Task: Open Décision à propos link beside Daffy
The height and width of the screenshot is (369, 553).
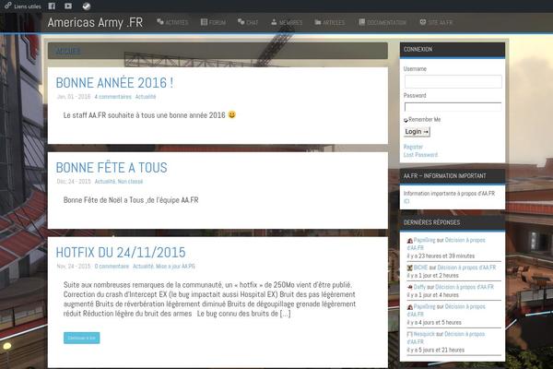Action: [465, 287]
